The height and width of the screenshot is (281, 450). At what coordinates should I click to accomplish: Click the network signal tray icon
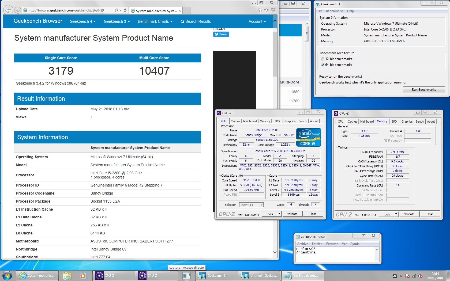coord(414,276)
